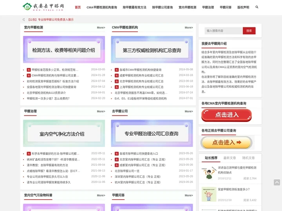Open 版权声明 navigation item

243,7
